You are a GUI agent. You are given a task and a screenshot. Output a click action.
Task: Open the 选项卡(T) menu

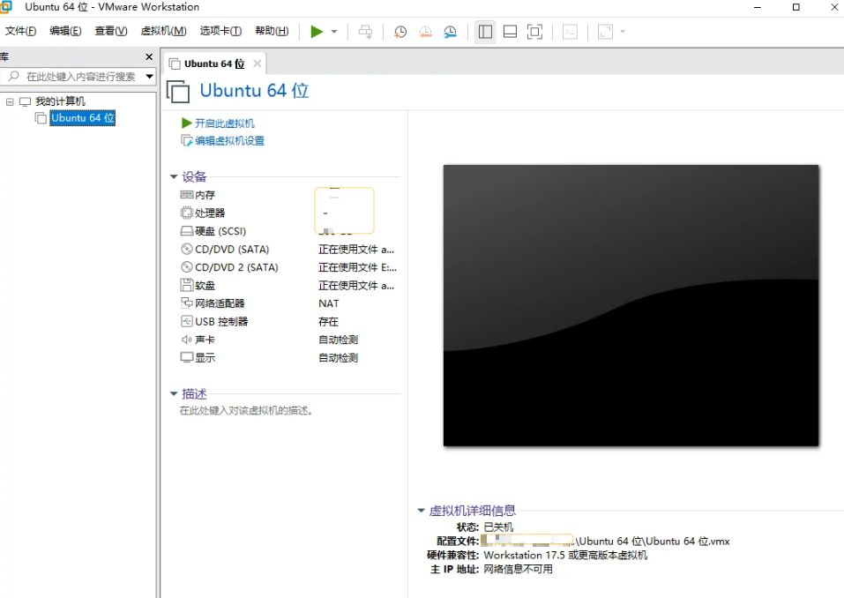tap(220, 31)
